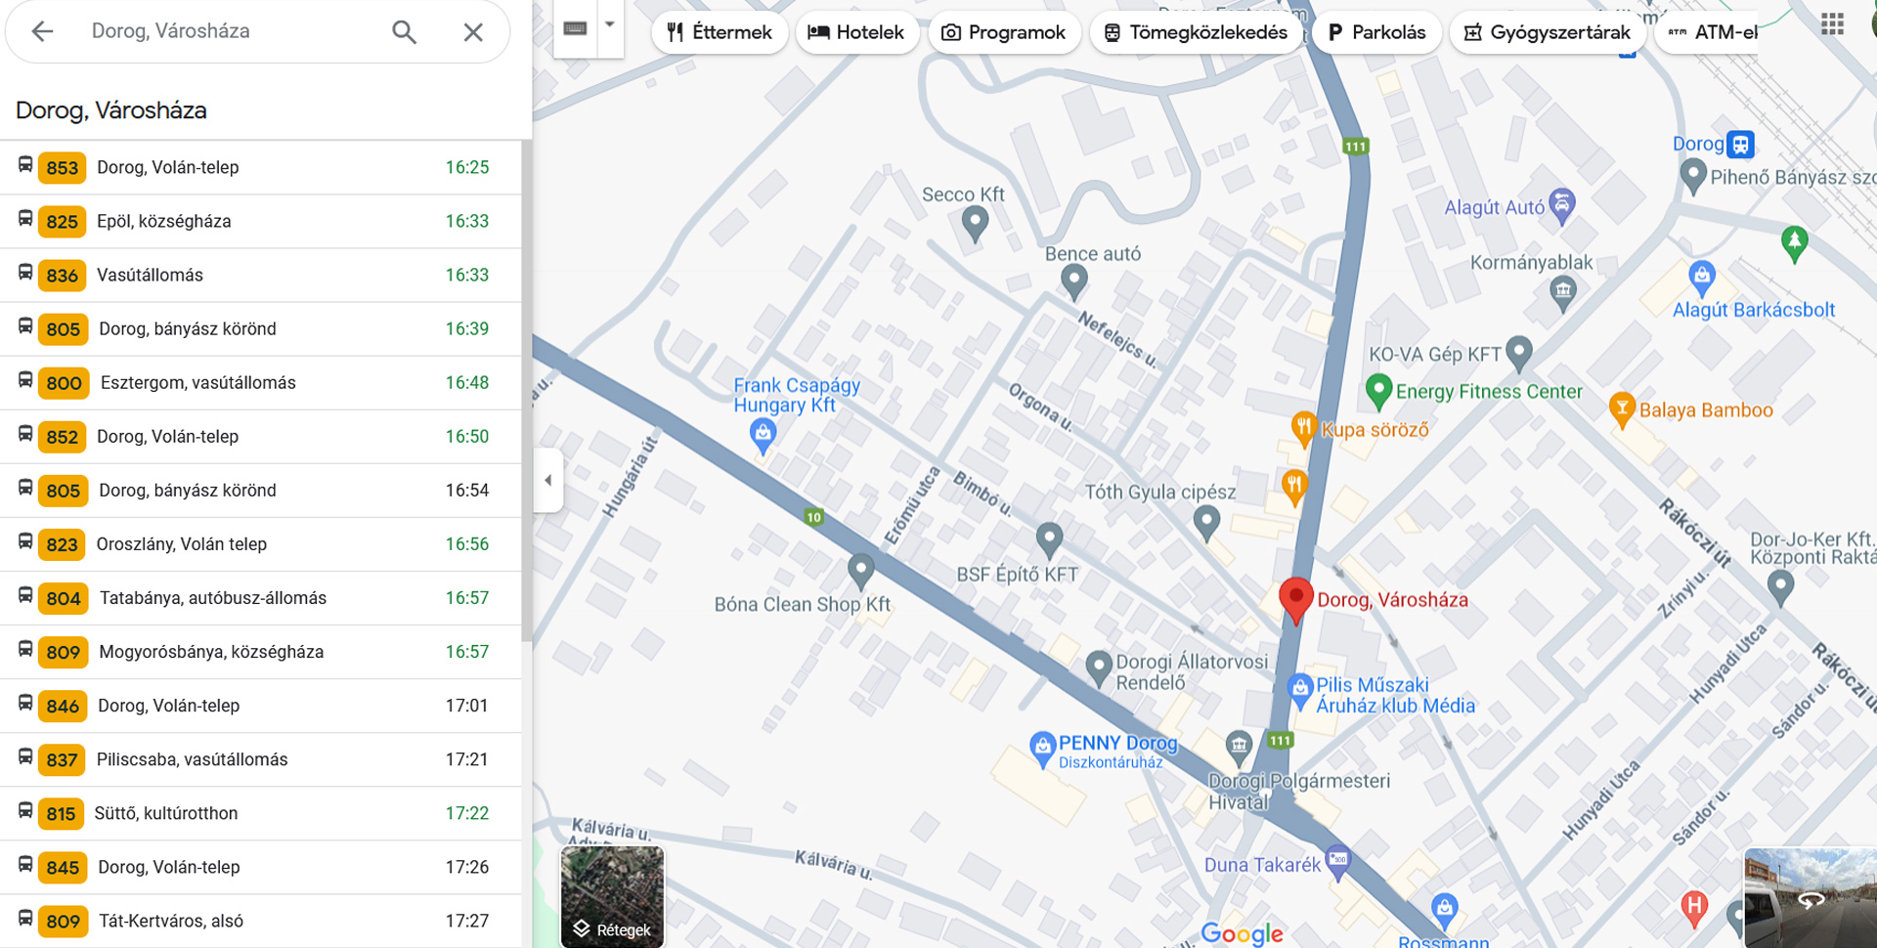Filter by Éttermek restaurants
The image size is (1877, 948).
click(x=720, y=32)
